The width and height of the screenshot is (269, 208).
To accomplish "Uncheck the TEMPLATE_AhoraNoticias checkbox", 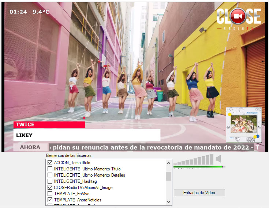I will (x=50, y=200).
